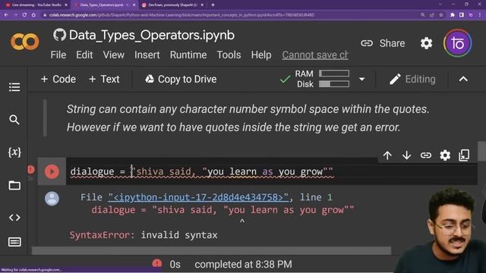
Task: Open the variables {x} panel icon
Action: click(x=14, y=152)
